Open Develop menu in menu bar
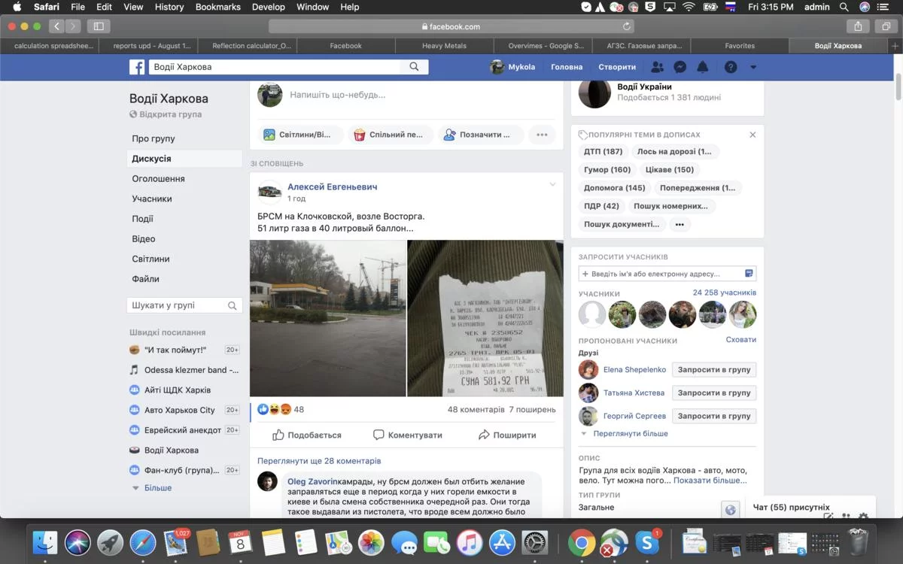Viewport: 903px width, 564px height. 269,7
